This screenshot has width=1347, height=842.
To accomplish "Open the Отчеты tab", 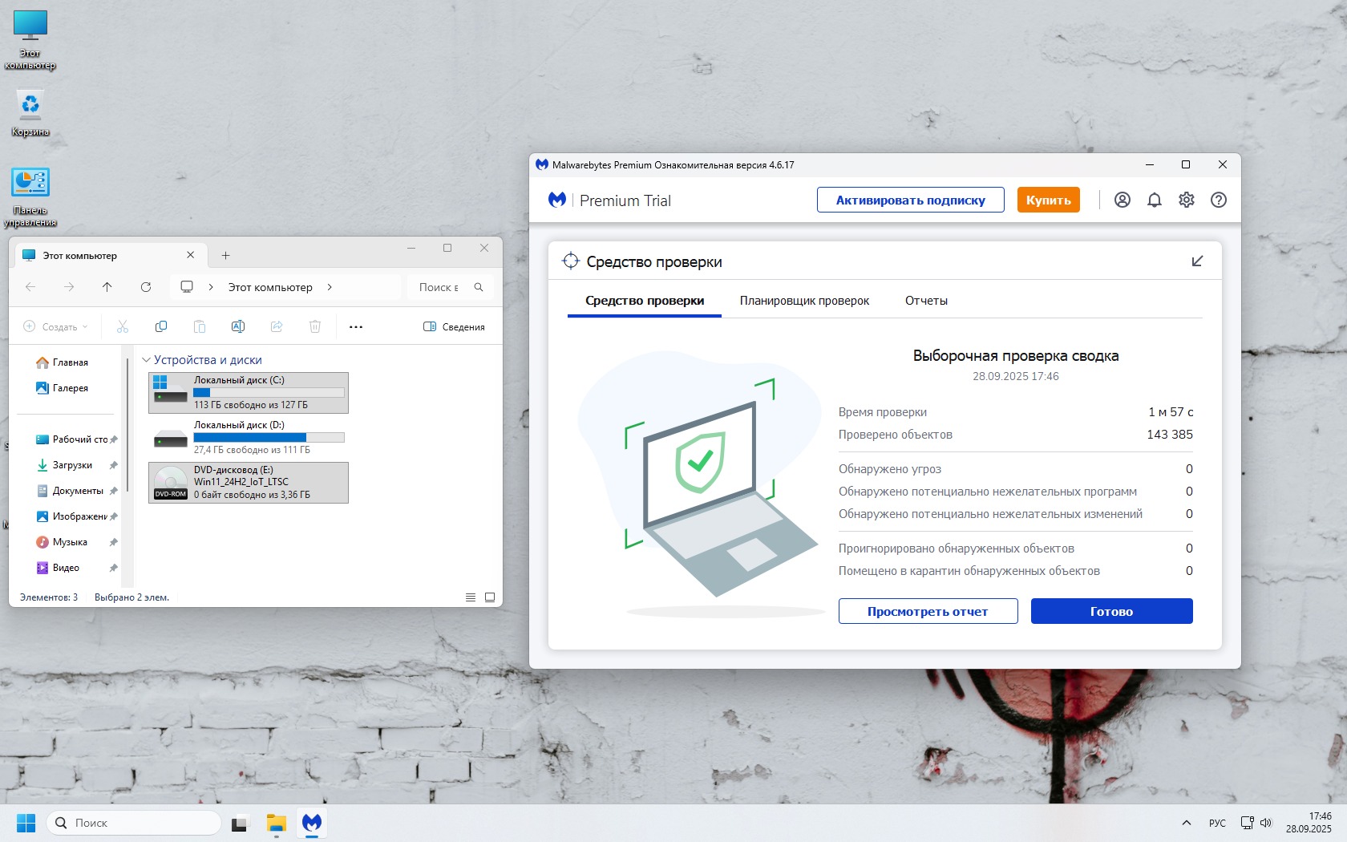I will (926, 301).
